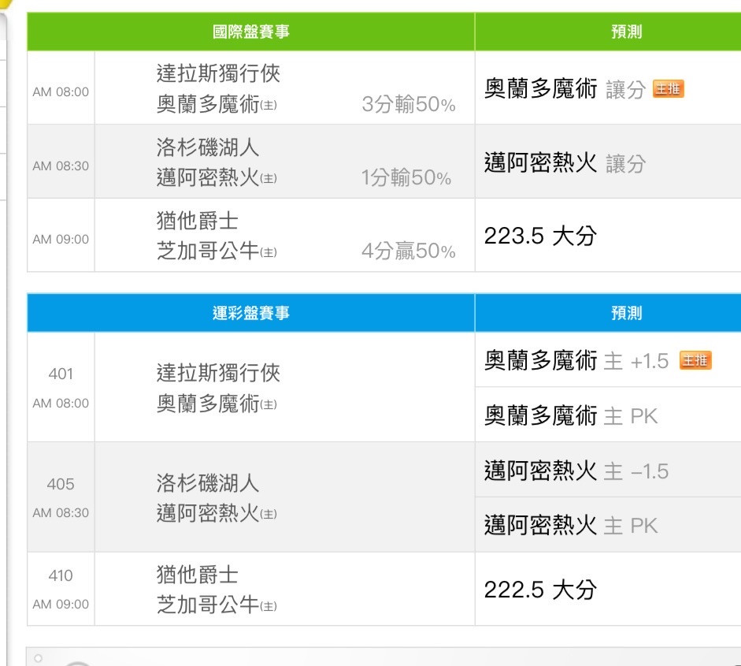Open the 222.5 大分 prediction
741x666 pixels.
tap(540, 590)
